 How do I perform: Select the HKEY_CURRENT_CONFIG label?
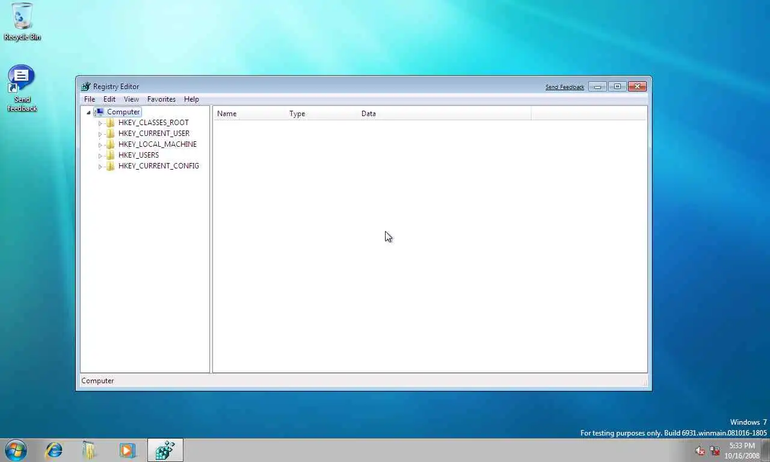point(159,166)
